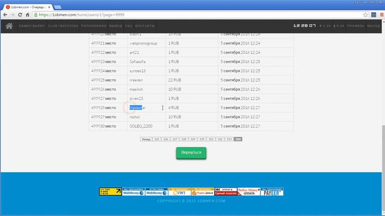Click 499925 место row number
Screen dimensions: 385x216
pos(103,80)
